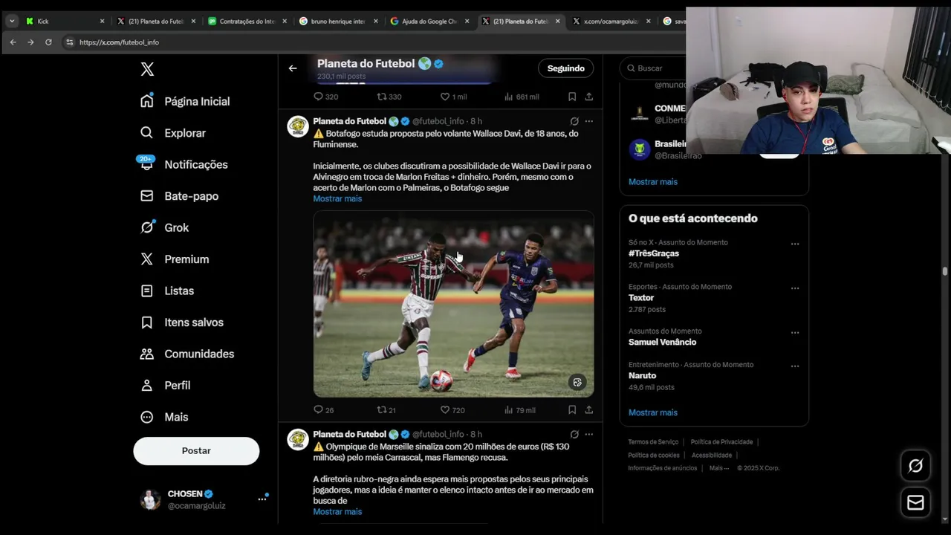Click the Postar button
Image resolution: width=951 pixels, height=535 pixels.
[196, 451]
